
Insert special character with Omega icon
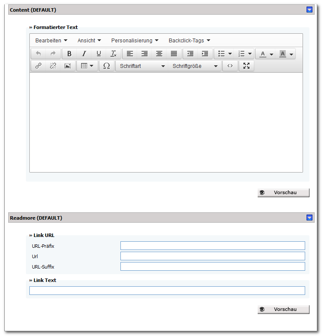pyautogui.click(x=106, y=66)
